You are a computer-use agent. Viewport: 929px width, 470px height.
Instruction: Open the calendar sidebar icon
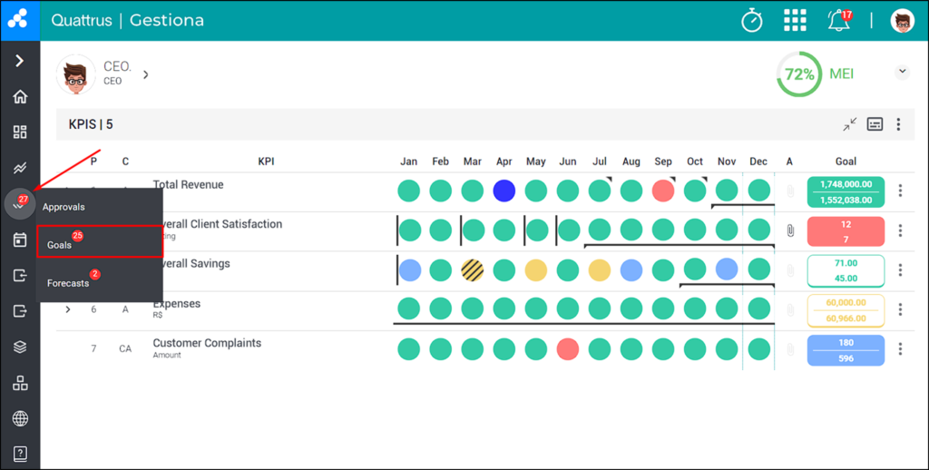point(20,240)
